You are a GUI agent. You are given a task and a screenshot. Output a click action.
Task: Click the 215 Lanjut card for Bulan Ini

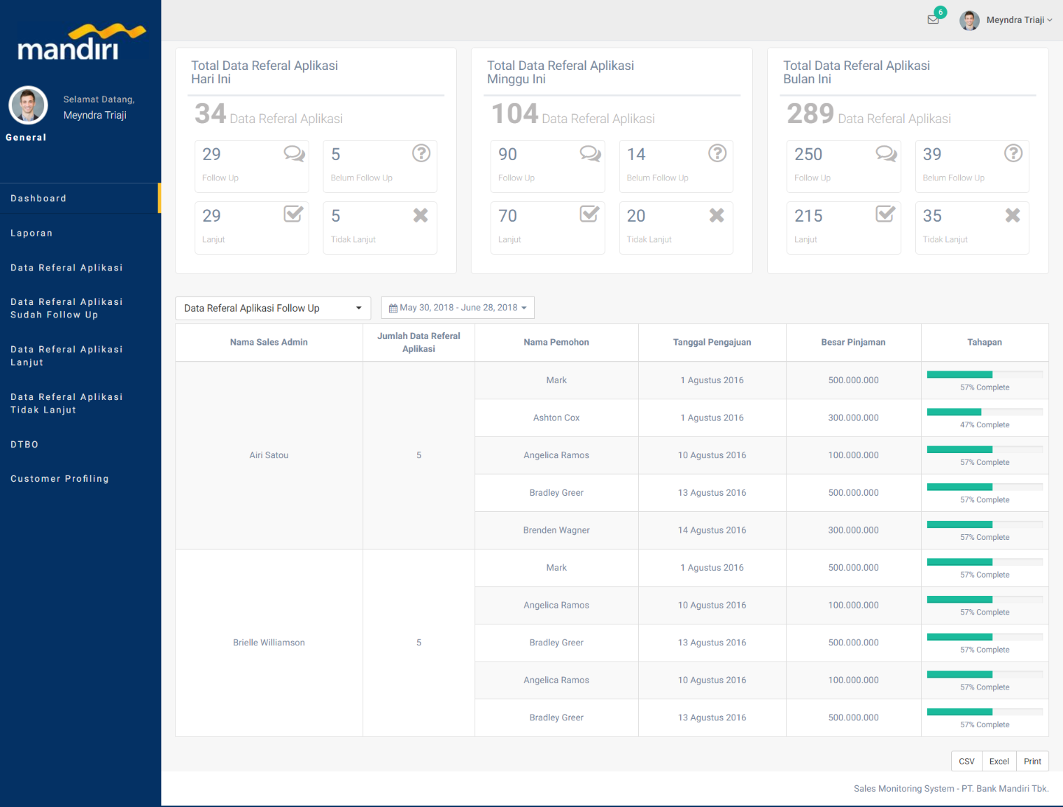click(844, 228)
